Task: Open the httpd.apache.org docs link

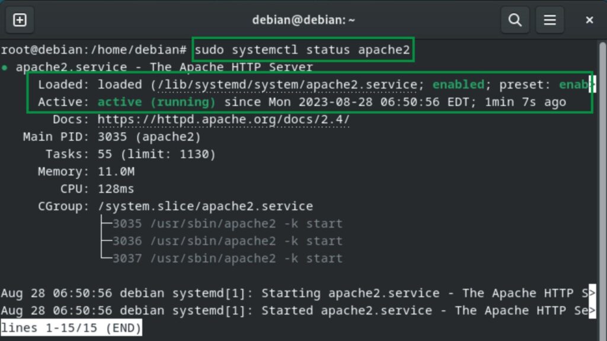Action: 223,119
